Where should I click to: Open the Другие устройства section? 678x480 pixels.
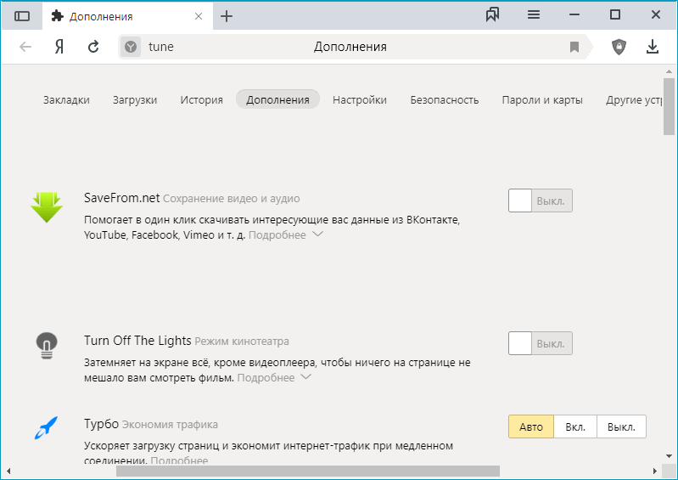pyautogui.click(x=634, y=99)
